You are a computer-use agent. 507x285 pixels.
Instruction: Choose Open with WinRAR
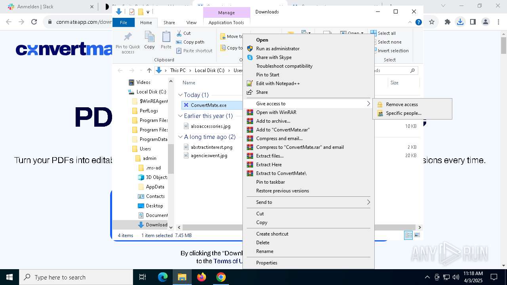(309, 112)
